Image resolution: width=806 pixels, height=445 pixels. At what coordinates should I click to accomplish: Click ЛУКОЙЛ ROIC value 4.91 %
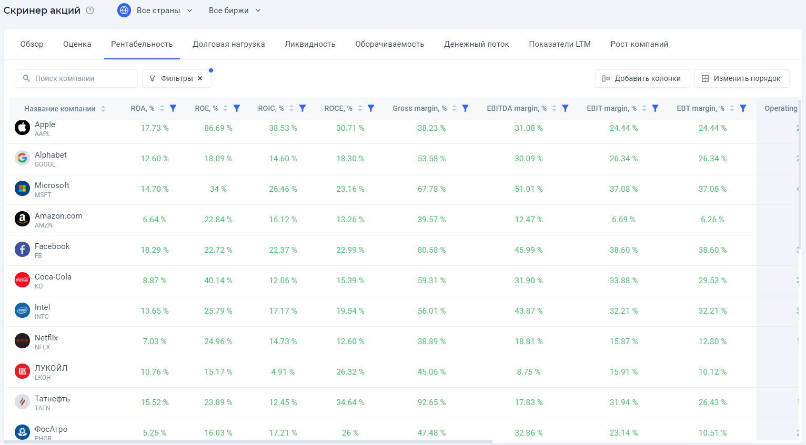click(283, 372)
